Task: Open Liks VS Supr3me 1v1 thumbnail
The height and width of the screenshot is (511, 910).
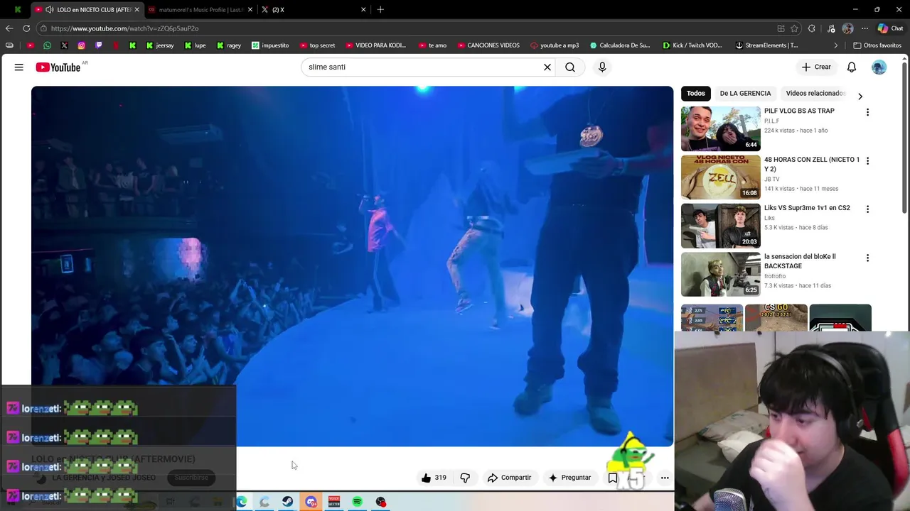Action: (721, 226)
